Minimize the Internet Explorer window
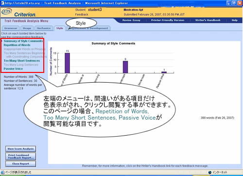Screen dimensions: 243x176 (x=229, y=3)
